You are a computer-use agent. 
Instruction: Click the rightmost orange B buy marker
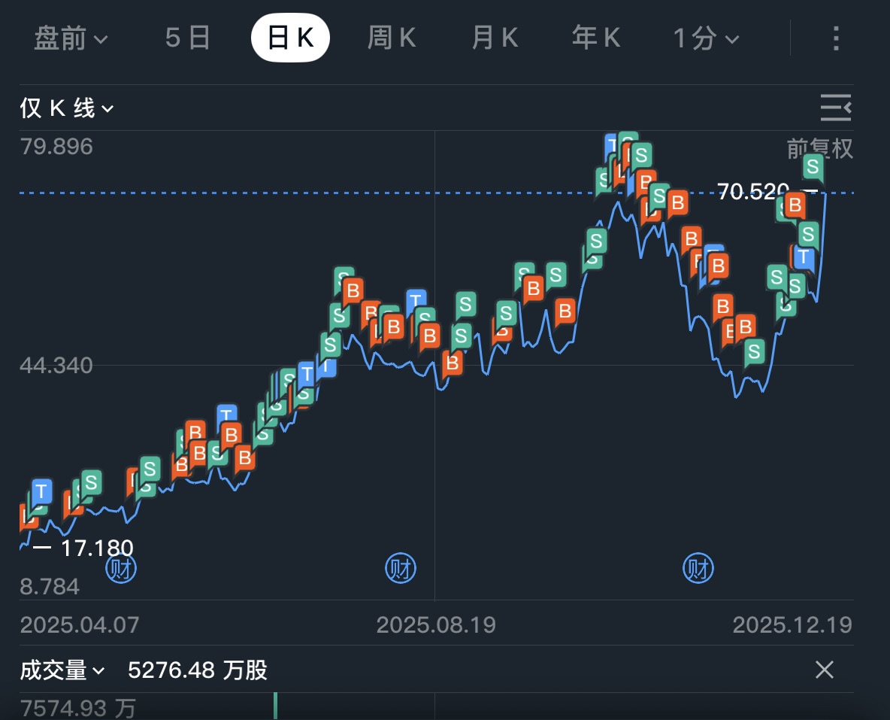pyautogui.click(x=794, y=204)
